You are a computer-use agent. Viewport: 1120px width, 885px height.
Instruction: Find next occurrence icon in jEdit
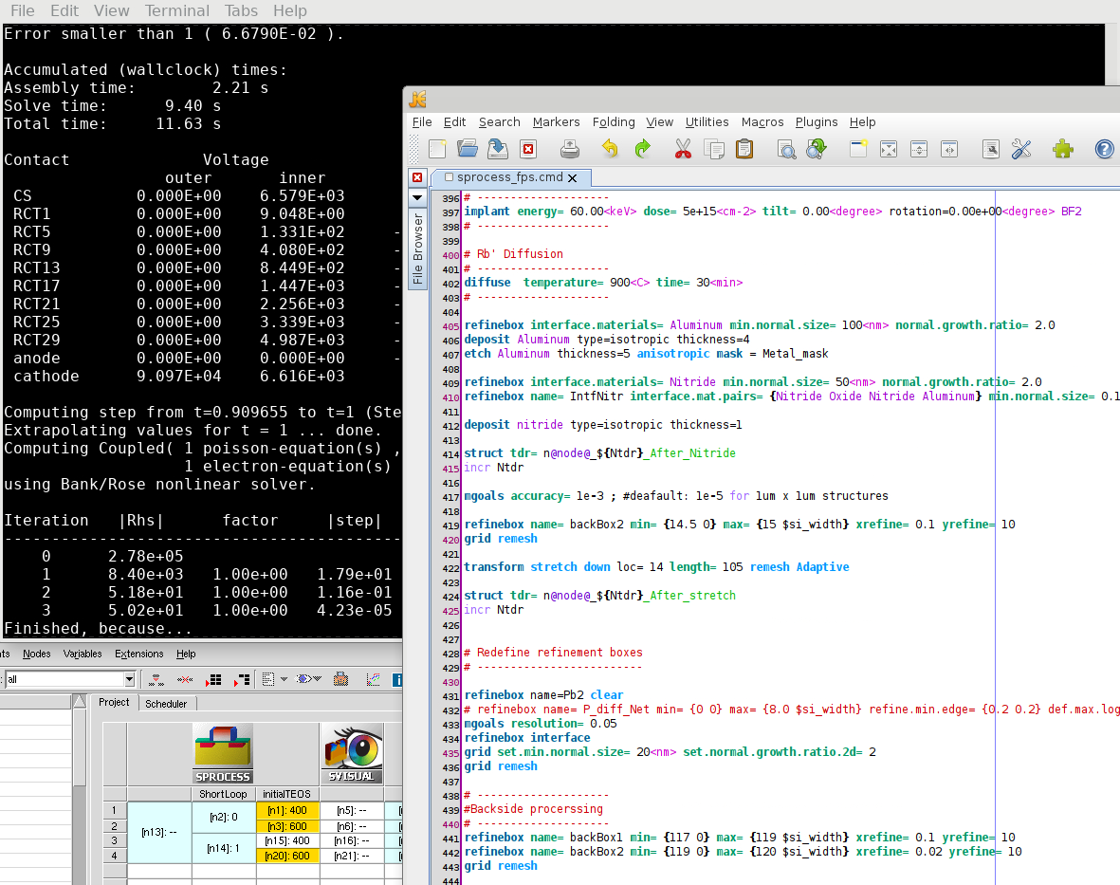pos(817,149)
